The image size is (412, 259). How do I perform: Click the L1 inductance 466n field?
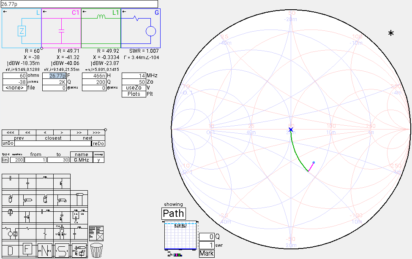[94, 76]
